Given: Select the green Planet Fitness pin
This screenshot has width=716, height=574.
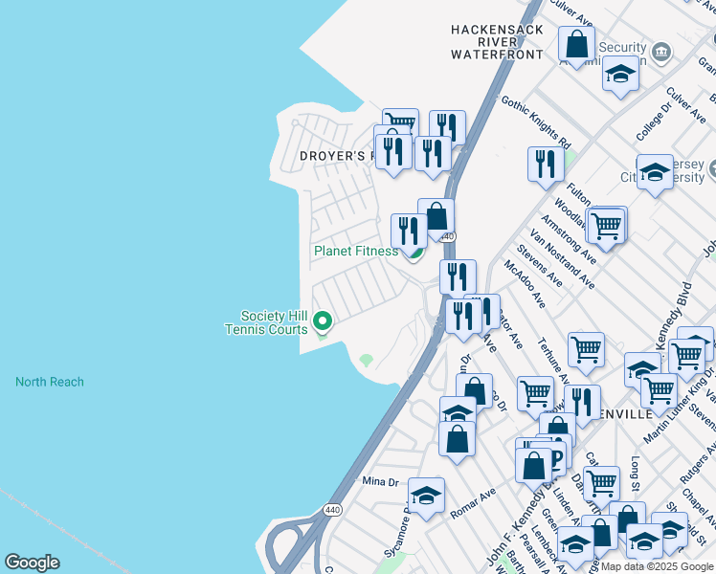Looking at the screenshot, I should point(415,252).
